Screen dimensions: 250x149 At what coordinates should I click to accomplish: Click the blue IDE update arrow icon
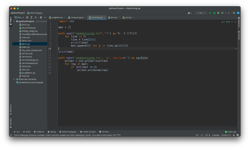tap(238, 13)
